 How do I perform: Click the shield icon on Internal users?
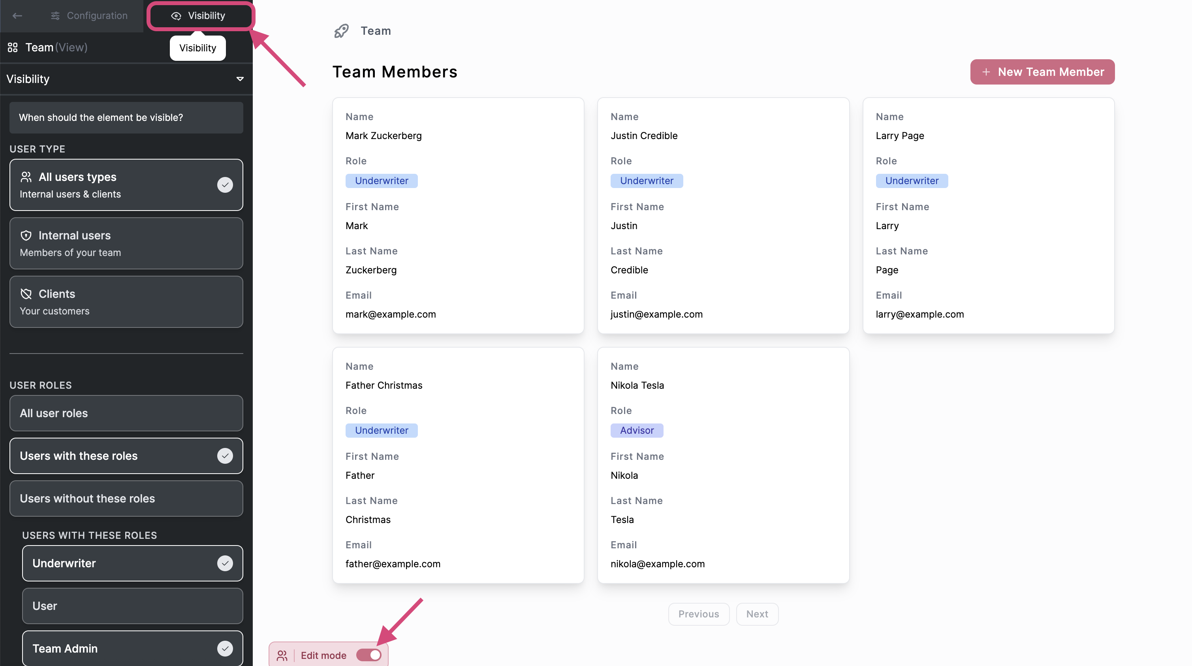click(x=26, y=235)
